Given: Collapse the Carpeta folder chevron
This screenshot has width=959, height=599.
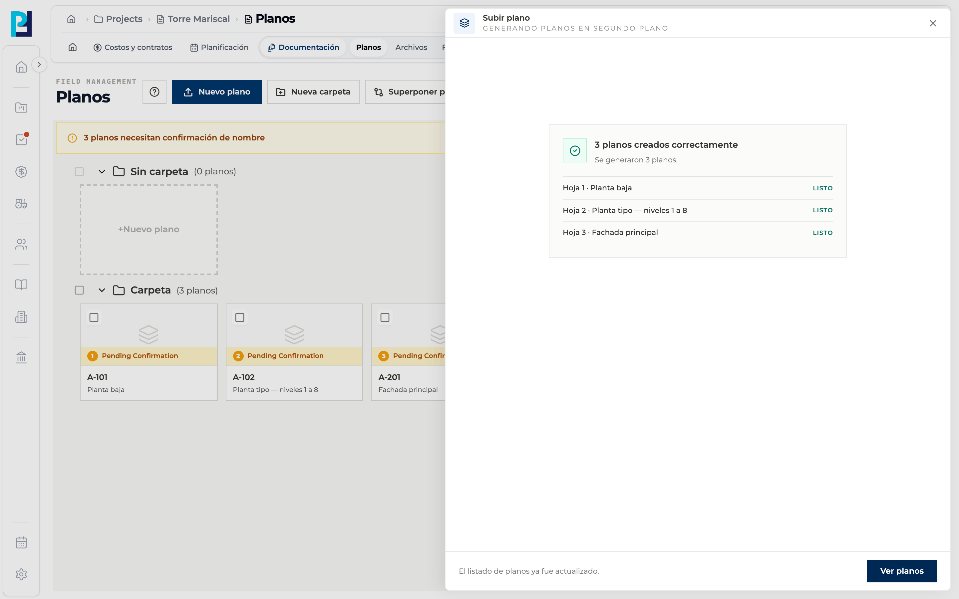Looking at the screenshot, I should pos(102,291).
